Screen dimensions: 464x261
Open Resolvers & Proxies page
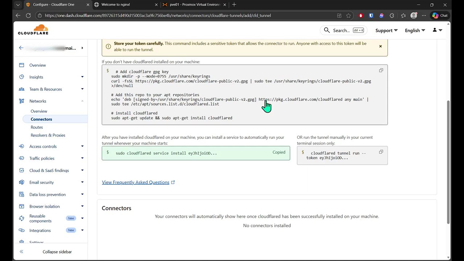pos(48,135)
